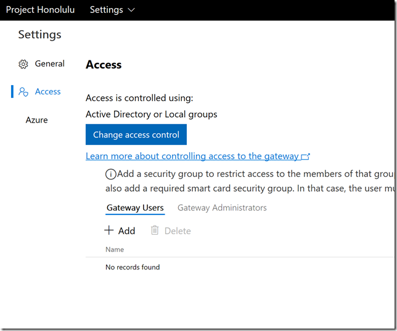Select General in settings sidebar

pos(49,63)
